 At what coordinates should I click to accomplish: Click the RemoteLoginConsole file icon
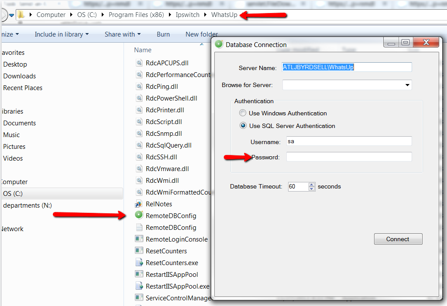tap(139, 239)
